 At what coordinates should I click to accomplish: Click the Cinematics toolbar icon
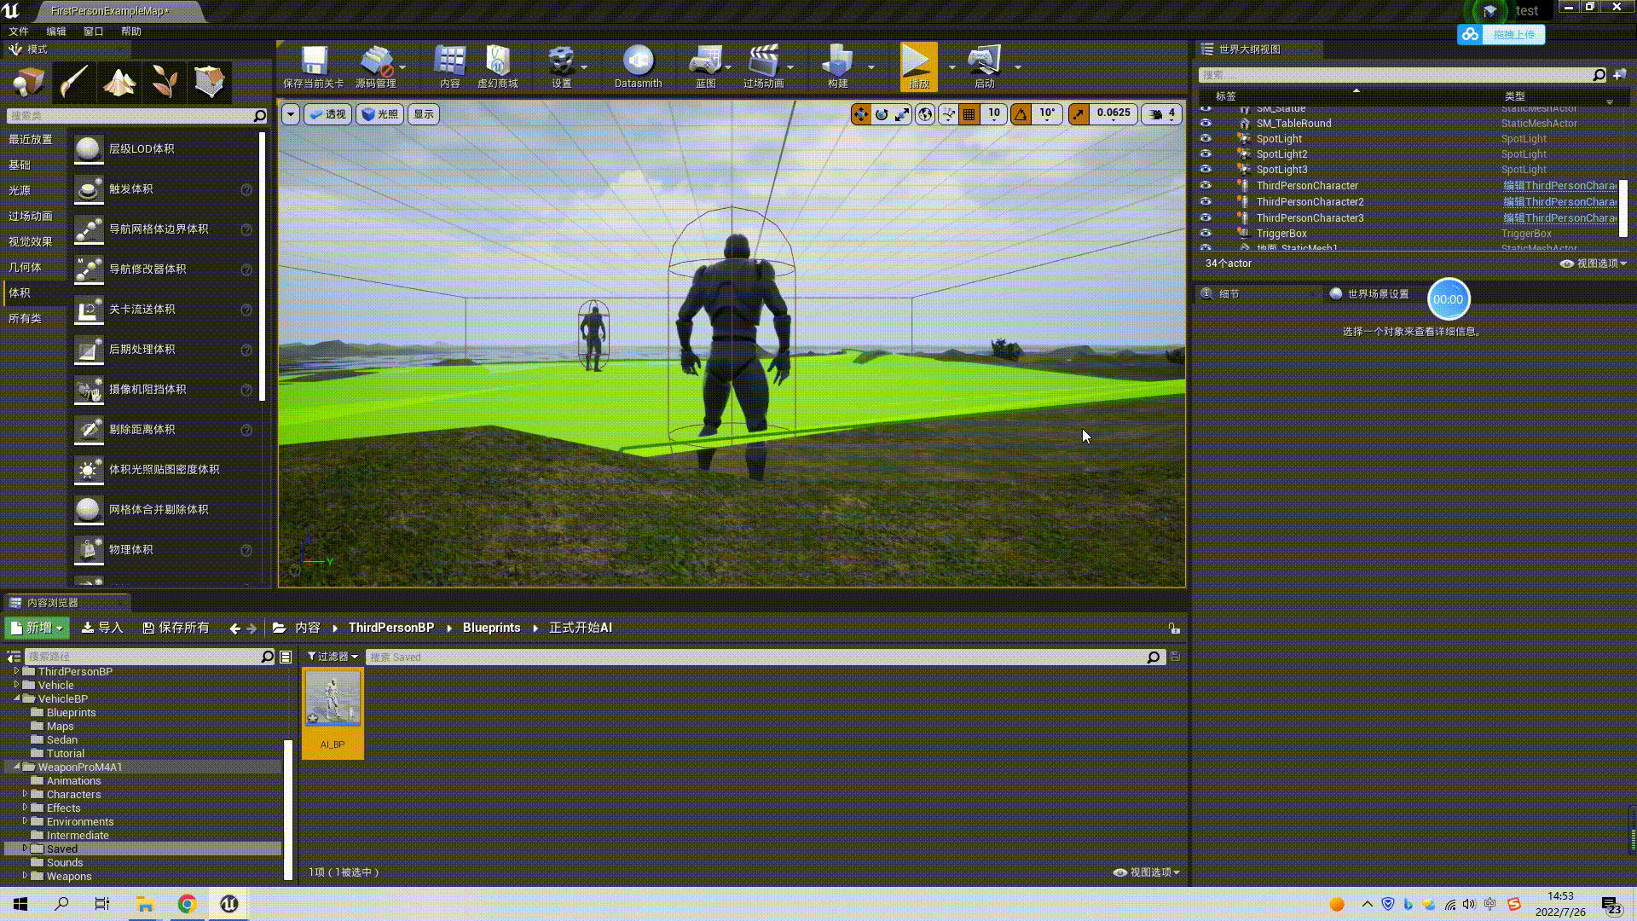pos(762,67)
